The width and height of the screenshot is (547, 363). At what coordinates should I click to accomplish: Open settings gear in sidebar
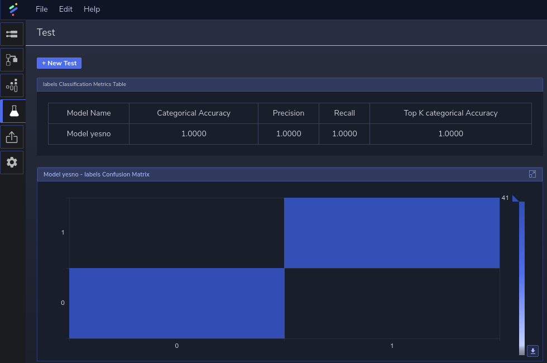coord(12,163)
